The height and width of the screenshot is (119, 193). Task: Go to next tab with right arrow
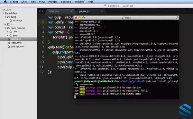[x=42, y=11]
